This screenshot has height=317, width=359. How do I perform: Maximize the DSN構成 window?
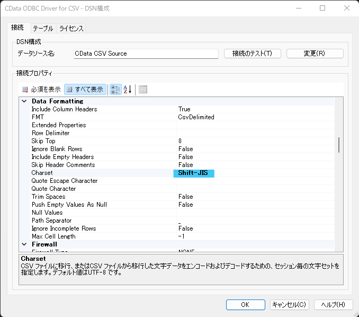(x=322, y=8)
